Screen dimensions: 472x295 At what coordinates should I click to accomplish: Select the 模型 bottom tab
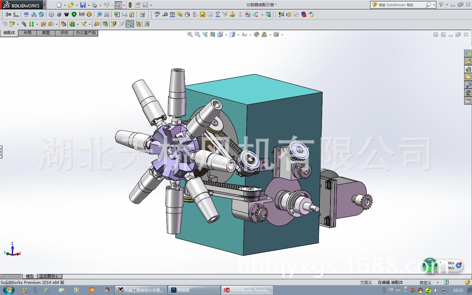coord(30,276)
